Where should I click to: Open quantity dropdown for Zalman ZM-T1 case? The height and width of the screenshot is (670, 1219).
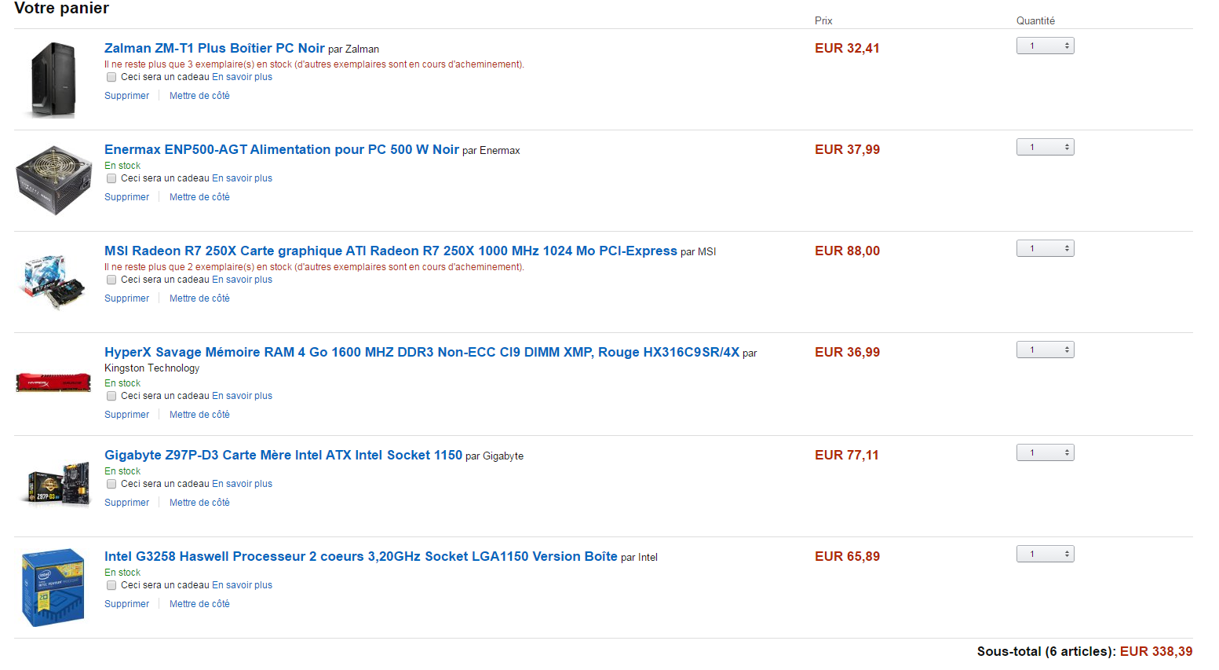(x=1045, y=46)
